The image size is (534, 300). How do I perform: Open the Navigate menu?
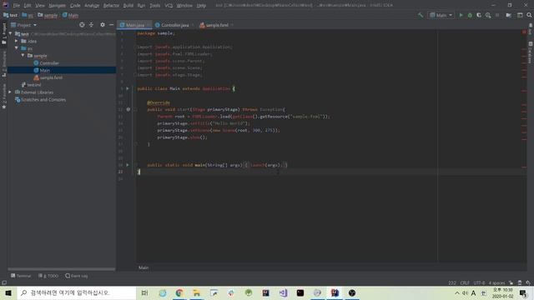click(58, 6)
